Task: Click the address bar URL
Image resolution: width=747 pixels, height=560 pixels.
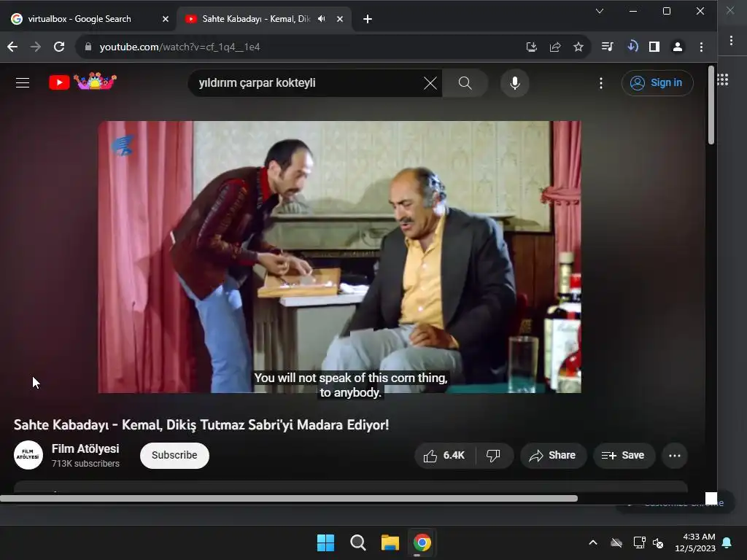Action: tap(179, 47)
